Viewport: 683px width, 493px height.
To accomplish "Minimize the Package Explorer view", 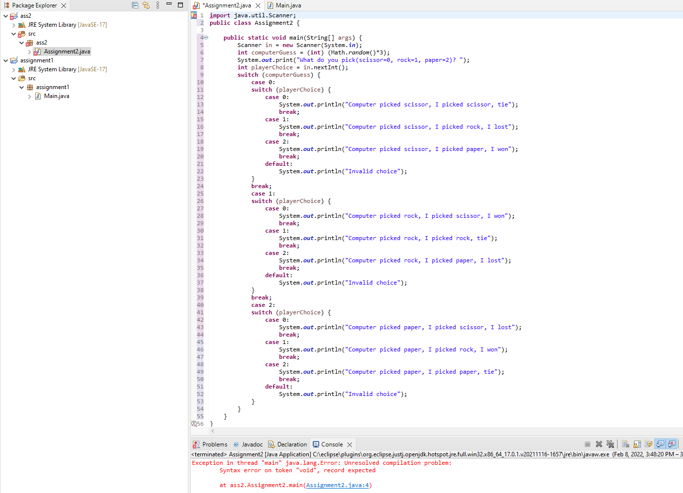I will [x=169, y=4].
